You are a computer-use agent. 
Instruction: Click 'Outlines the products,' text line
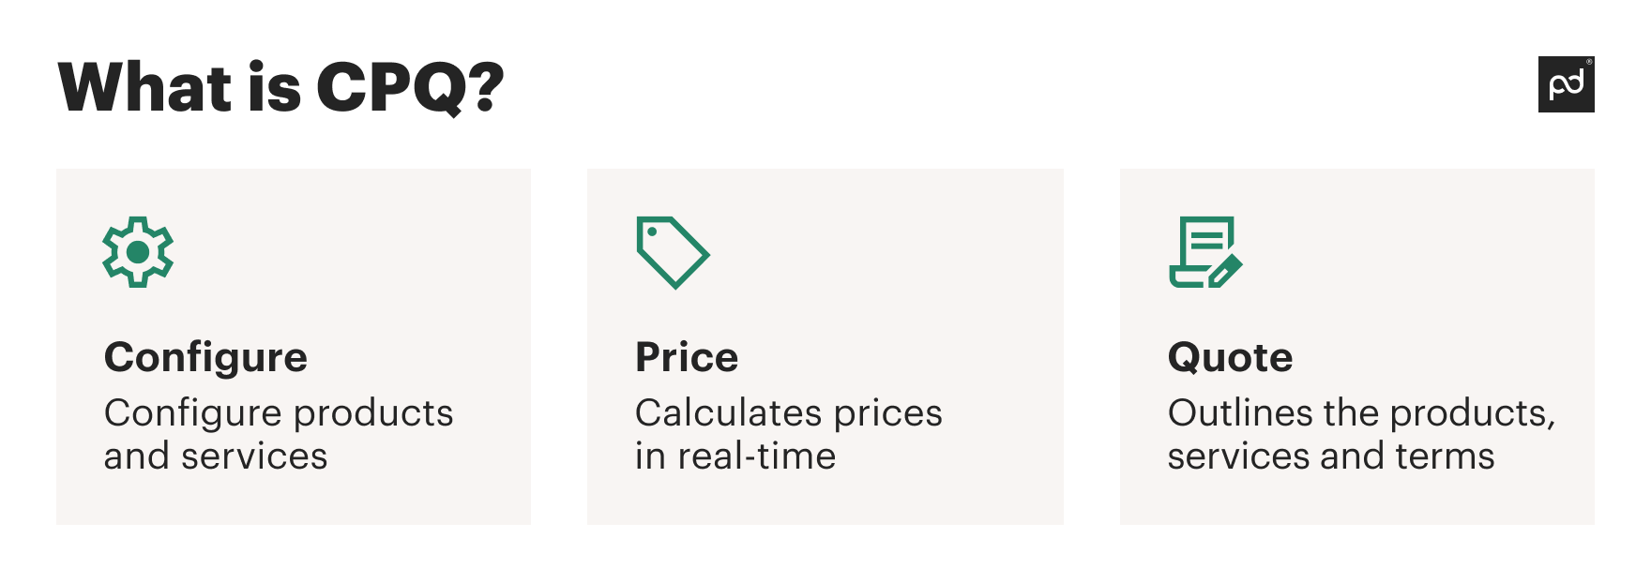[1361, 413]
